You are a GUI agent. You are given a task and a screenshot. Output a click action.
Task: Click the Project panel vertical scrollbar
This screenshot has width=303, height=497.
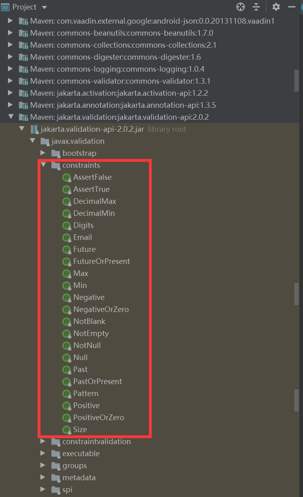[296, 80]
